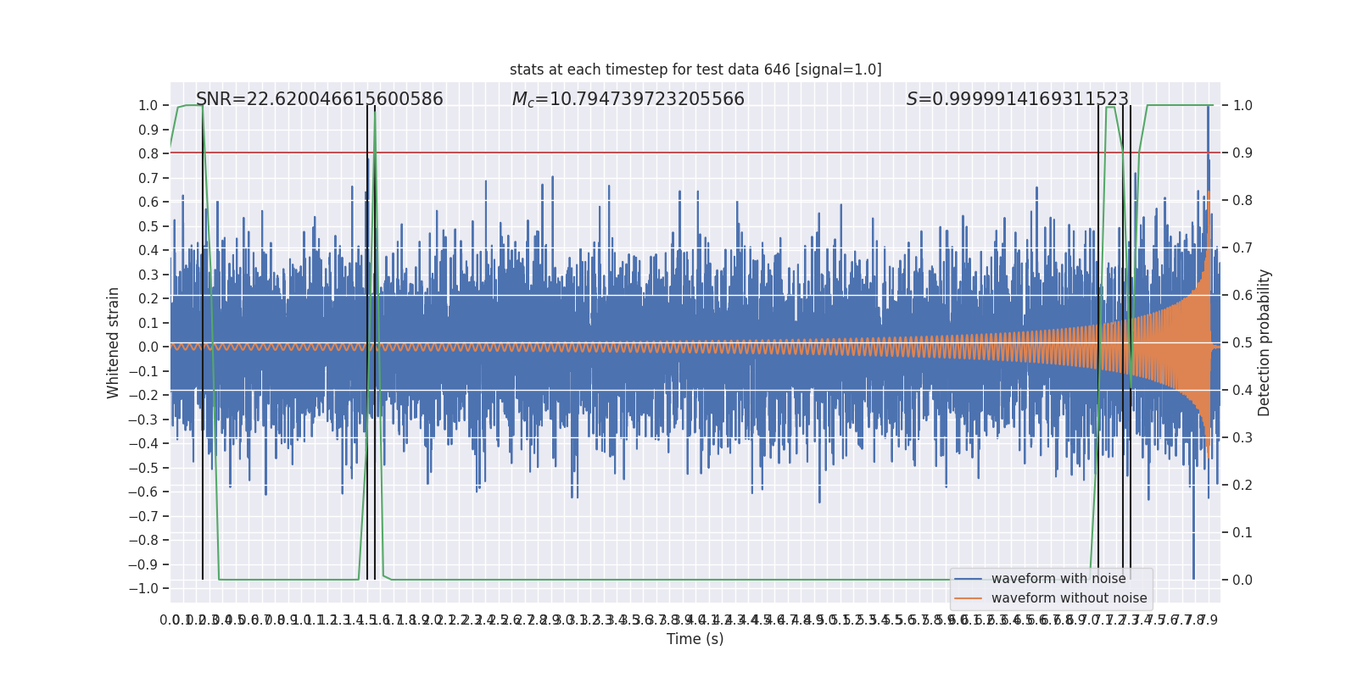Screen dimensions: 1357x678
Task: Click the 0.0 tick on whitened strain axis
Action: pos(149,347)
